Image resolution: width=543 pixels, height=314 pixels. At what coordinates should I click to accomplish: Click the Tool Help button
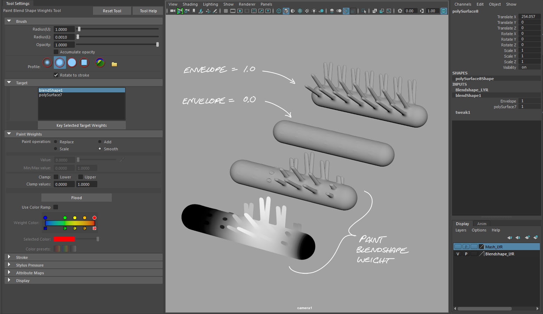pyautogui.click(x=148, y=11)
